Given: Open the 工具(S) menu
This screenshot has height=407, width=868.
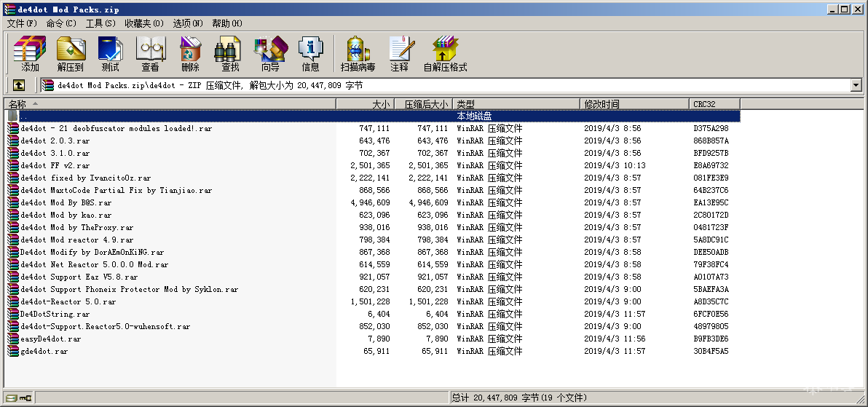Looking at the screenshot, I should coord(100,23).
